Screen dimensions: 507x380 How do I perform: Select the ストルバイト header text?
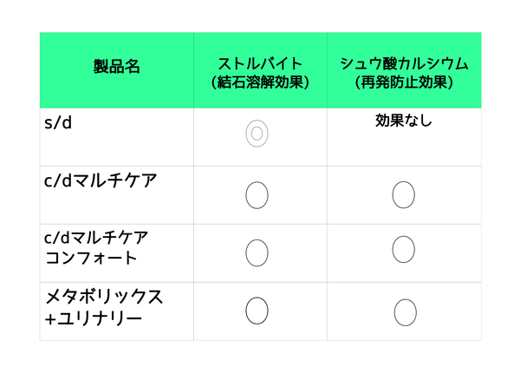[260, 63]
